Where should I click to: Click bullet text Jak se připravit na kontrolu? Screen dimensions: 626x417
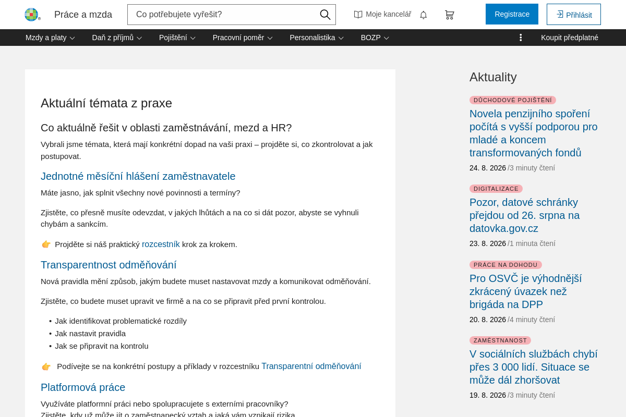click(102, 346)
